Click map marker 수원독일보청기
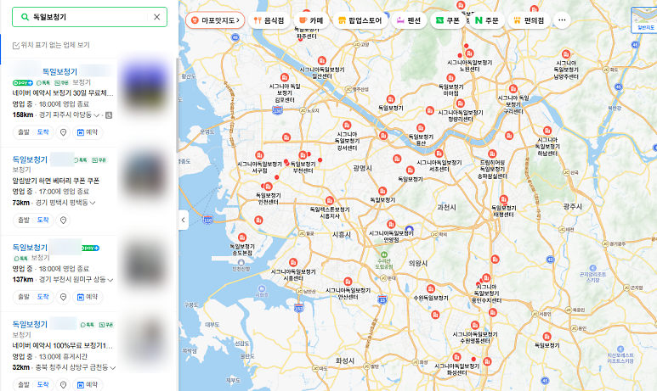The height and width of the screenshot is (391, 657). pyautogui.click(x=431, y=289)
